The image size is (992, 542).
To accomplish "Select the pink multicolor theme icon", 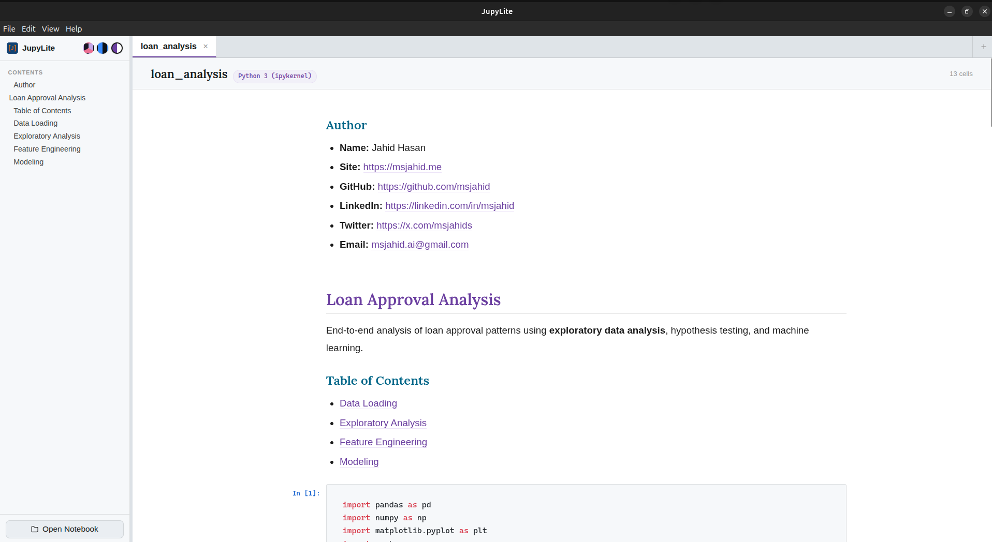I will (x=88, y=48).
